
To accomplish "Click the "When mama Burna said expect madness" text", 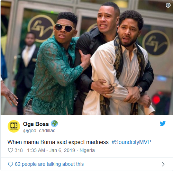I will coord(58,142).
